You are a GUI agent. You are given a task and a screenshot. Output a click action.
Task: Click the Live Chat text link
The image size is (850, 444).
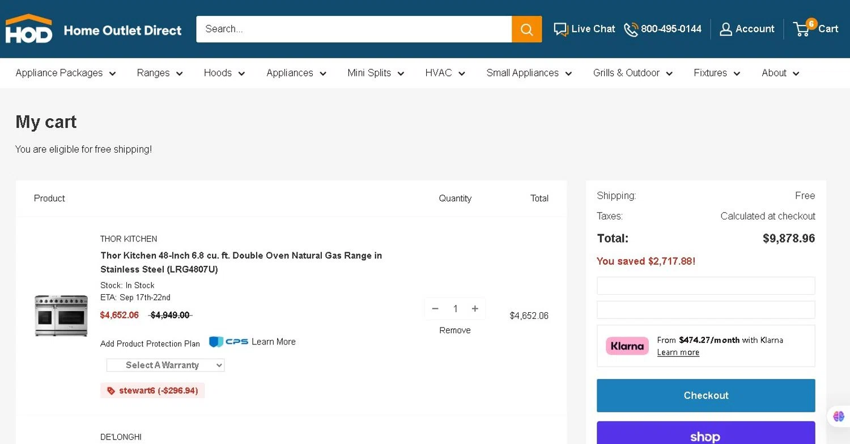(x=593, y=29)
